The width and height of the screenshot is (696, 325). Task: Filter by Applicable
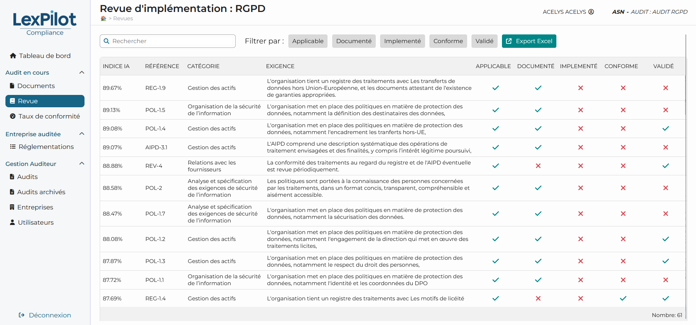(x=308, y=41)
